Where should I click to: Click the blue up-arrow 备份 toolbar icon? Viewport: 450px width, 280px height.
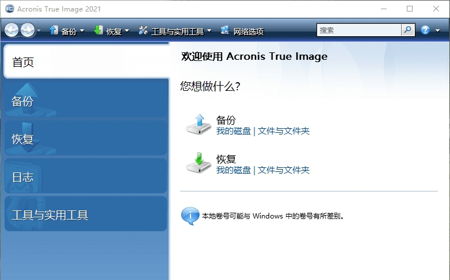point(54,30)
